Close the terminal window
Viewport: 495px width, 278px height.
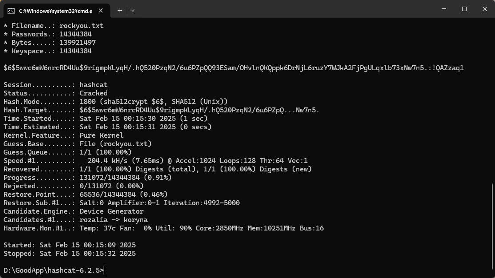click(x=484, y=9)
